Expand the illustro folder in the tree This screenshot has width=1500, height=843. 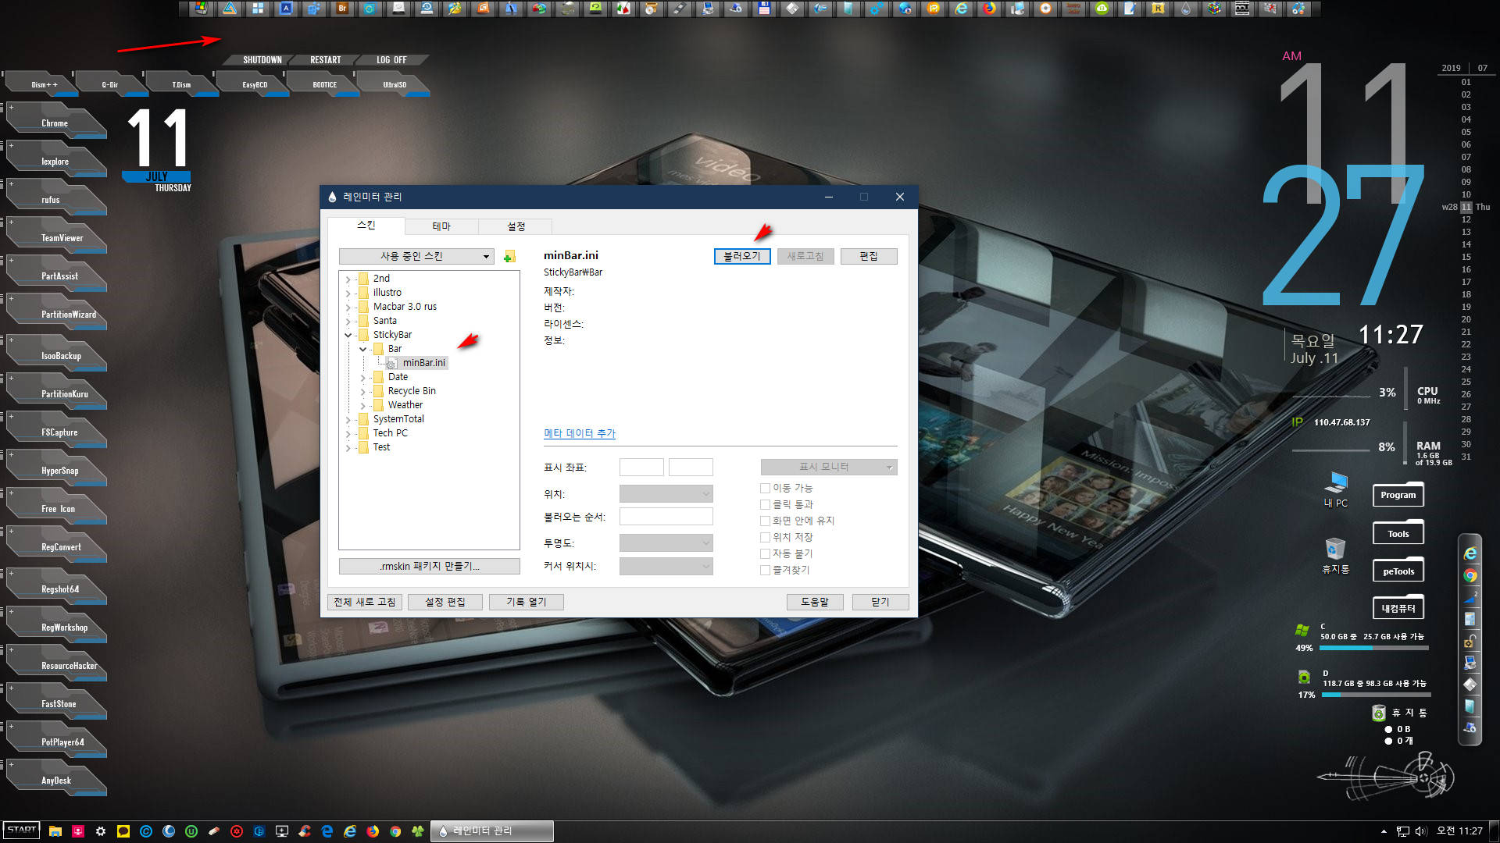(x=348, y=293)
